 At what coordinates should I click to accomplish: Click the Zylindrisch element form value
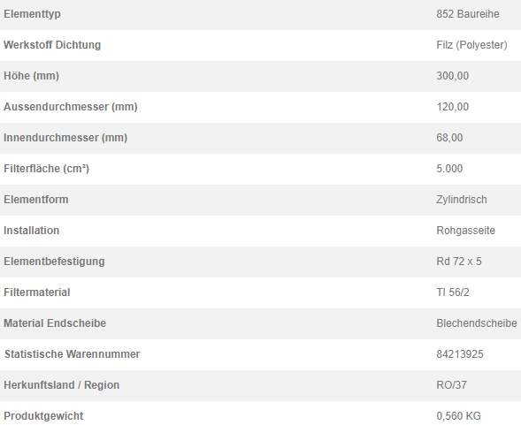pyautogui.click(x=462, y=200)
